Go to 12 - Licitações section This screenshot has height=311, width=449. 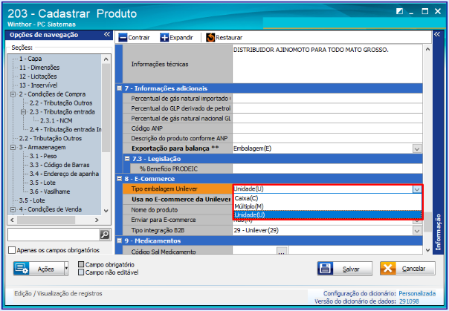coord(38,76)
